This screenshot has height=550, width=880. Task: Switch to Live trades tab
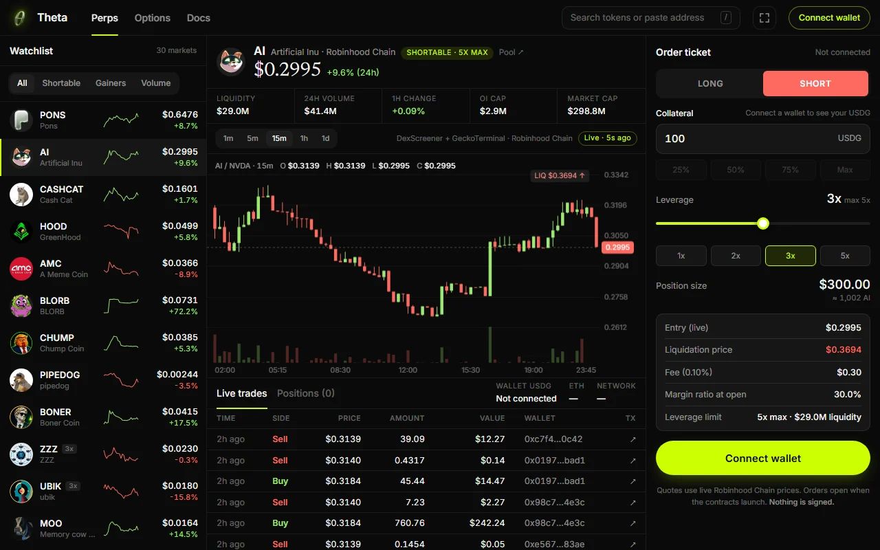point(242,393)
